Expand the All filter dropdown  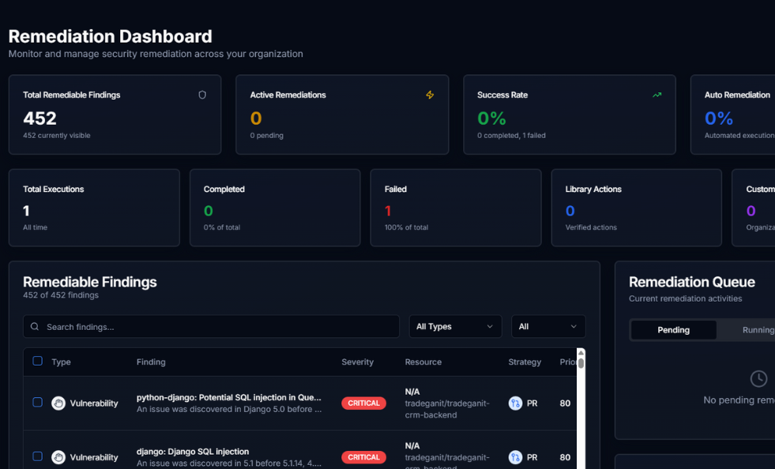[x=548, y=327]
